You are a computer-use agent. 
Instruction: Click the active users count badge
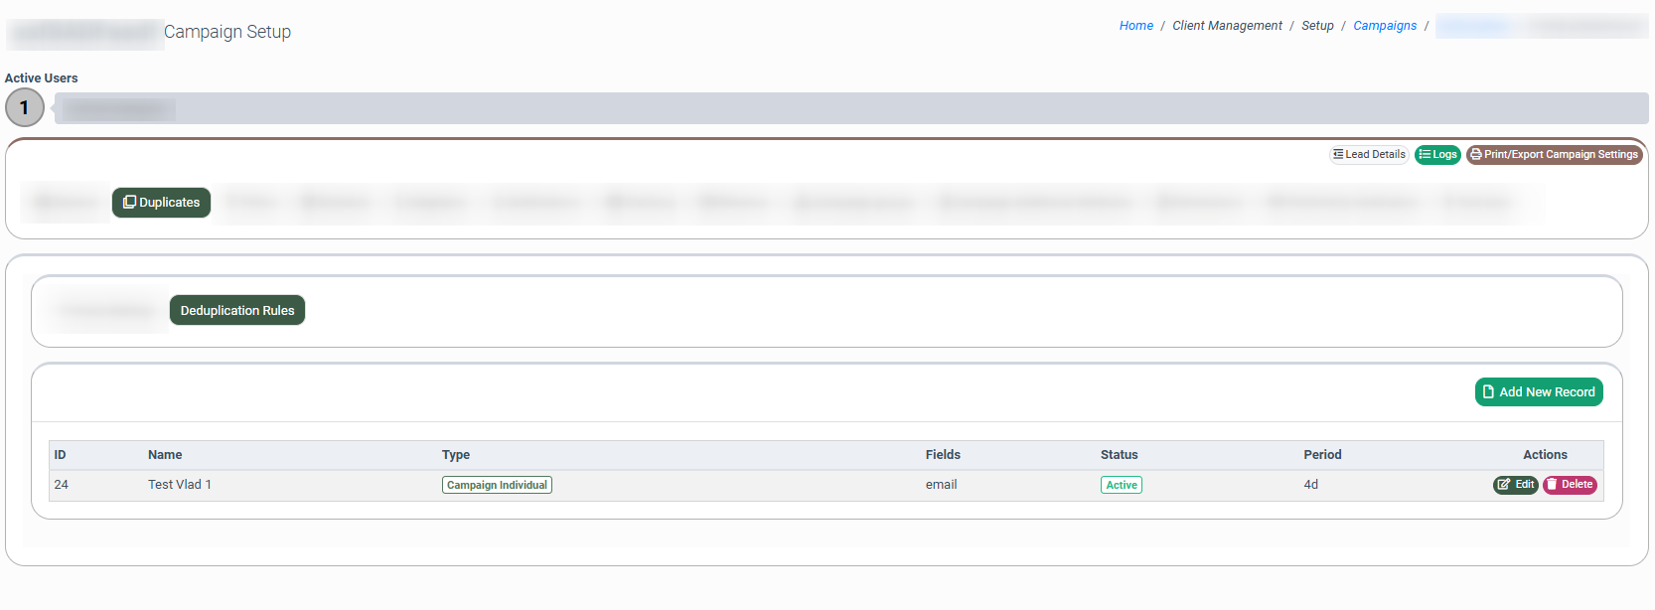click(x=25, y=108)
